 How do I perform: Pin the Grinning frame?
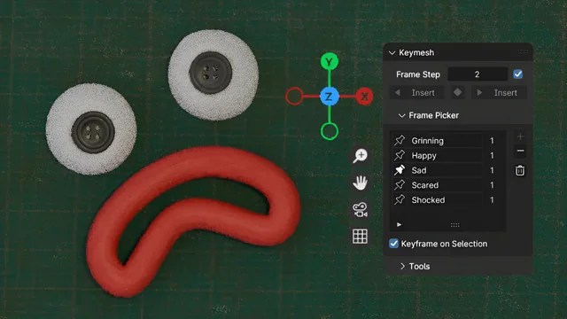pos(400,140)
